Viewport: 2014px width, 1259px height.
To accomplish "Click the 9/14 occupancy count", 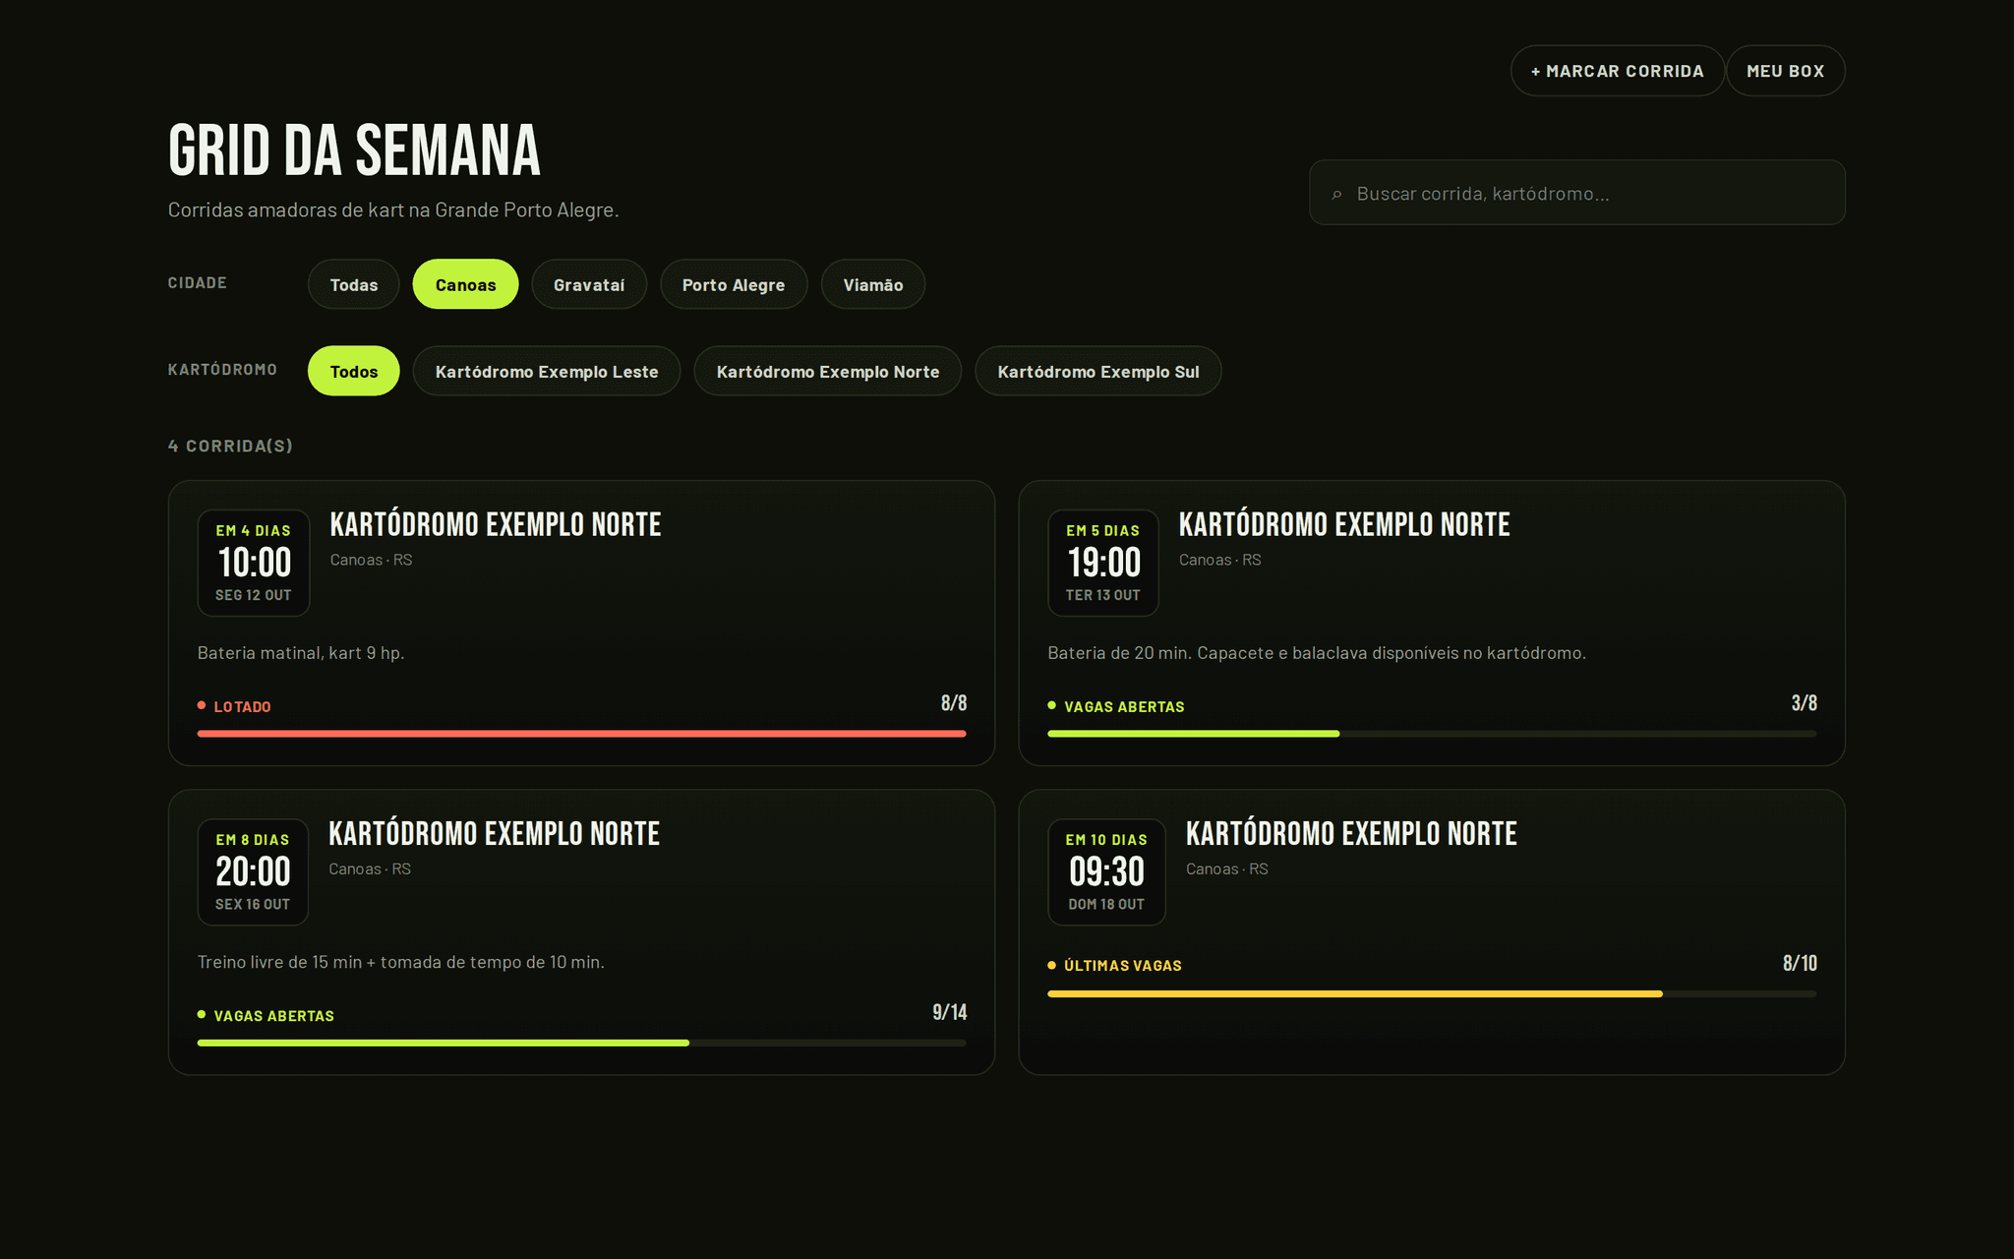I will pos(950,1012).
